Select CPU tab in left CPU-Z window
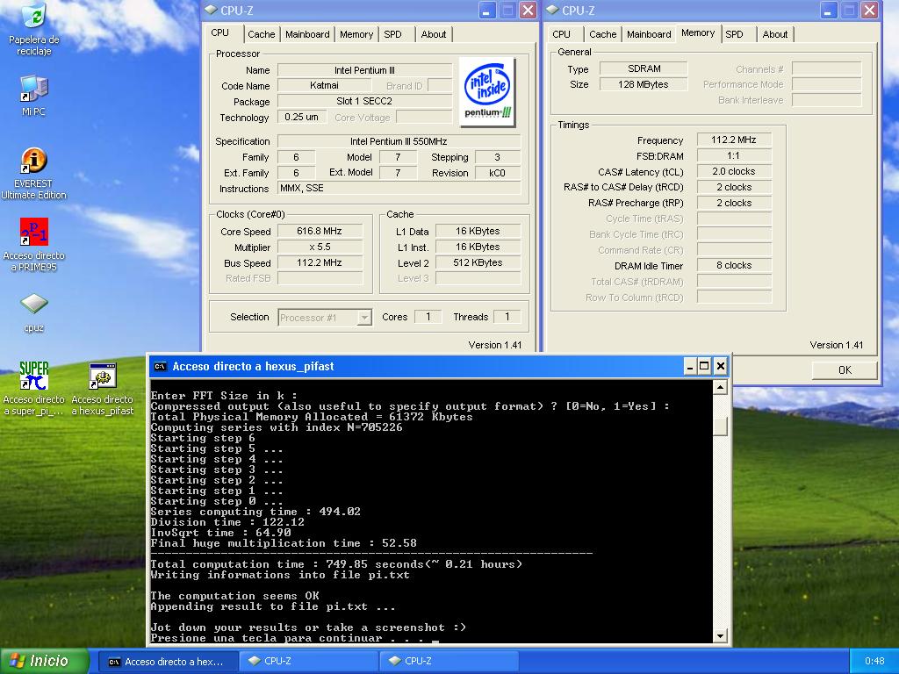Screen dimensions: 899x674 click(x=220, y=32)
